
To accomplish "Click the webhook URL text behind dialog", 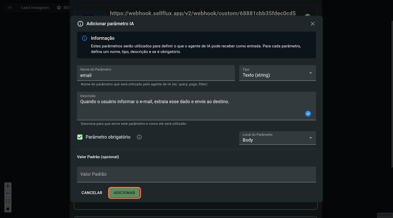I will [203, 13].
